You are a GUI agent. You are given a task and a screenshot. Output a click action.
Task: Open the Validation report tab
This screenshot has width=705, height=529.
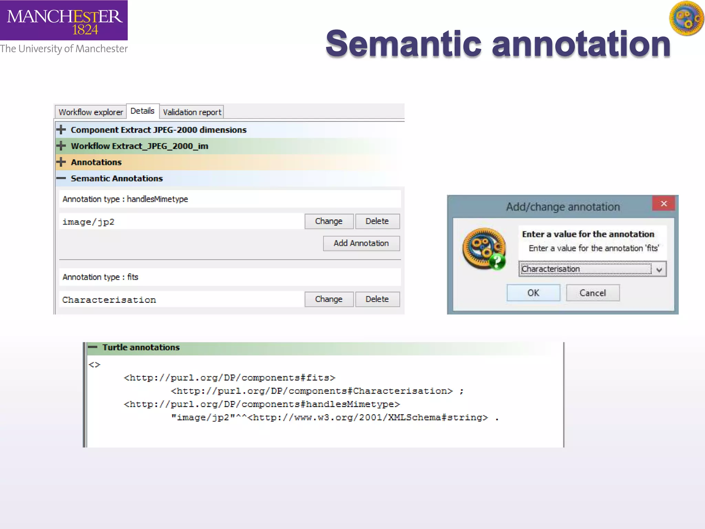coord(192,112)
